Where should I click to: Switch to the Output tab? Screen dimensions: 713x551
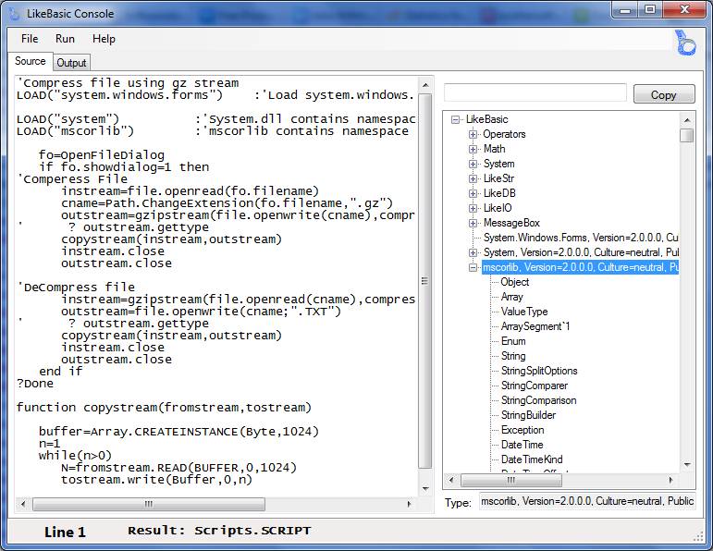(71, 63)
